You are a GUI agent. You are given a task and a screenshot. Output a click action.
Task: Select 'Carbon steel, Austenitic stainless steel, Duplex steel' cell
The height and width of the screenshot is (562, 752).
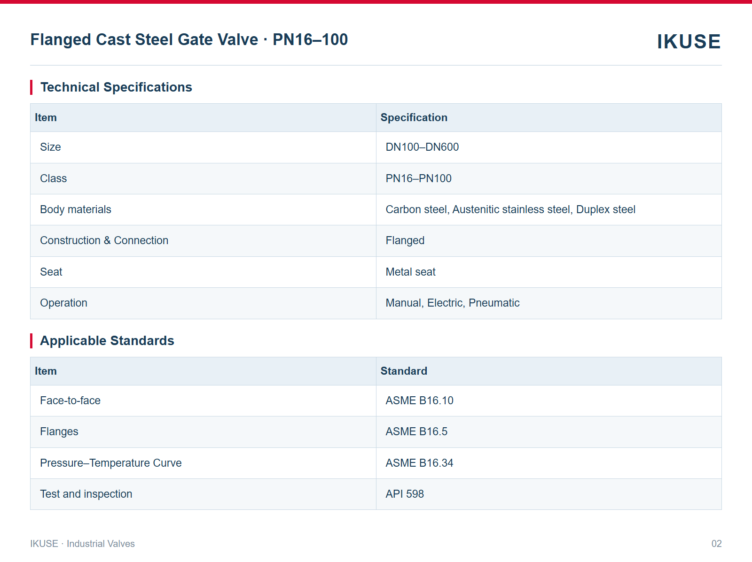[x=510, y=209]
